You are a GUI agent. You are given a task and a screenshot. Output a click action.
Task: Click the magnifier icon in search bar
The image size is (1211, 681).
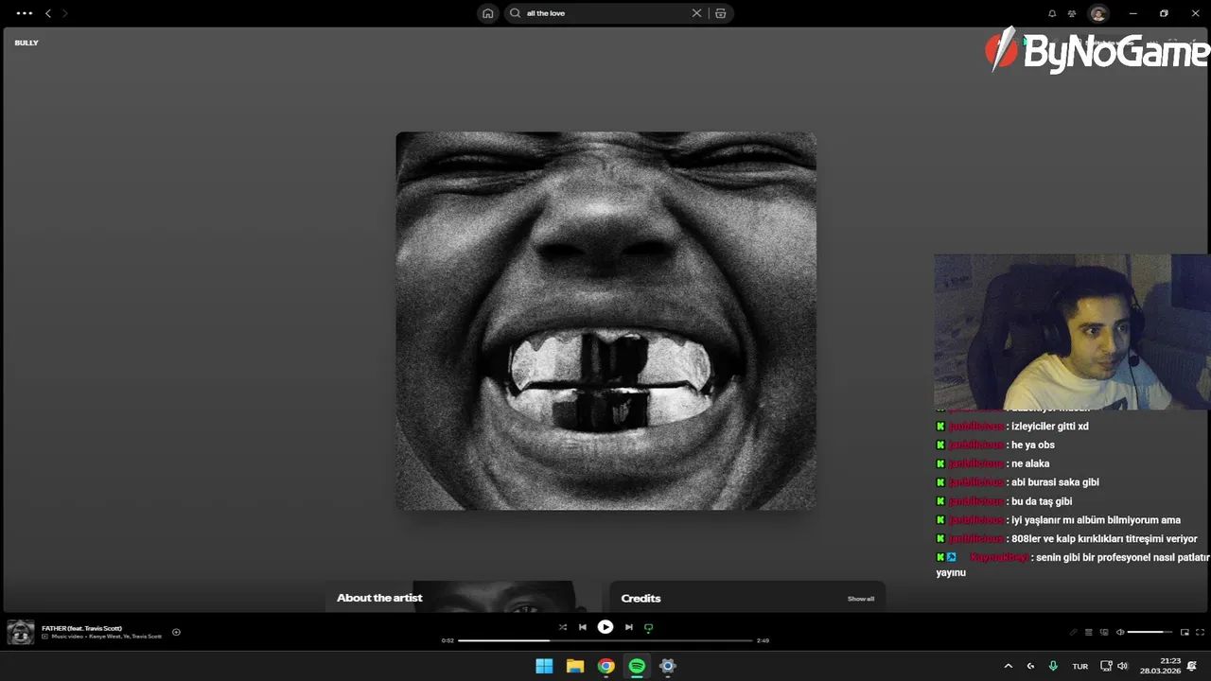pyautogui.click(x=516, y=13)
